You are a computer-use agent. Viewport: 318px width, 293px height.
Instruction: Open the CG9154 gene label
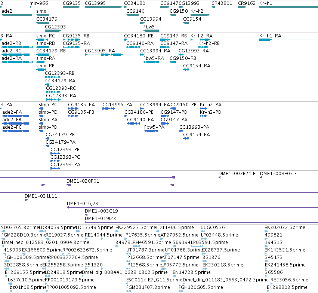coord(192,19)
